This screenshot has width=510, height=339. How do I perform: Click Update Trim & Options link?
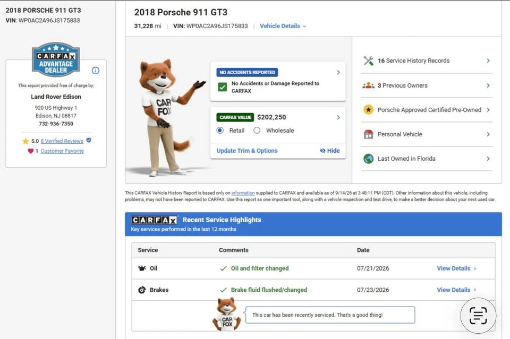tap(247, 151)
